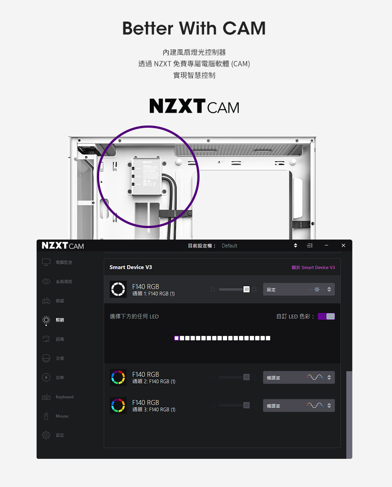Open the gaming controller section
This screenshot has width=392, height=487.
tap(46, 301)
